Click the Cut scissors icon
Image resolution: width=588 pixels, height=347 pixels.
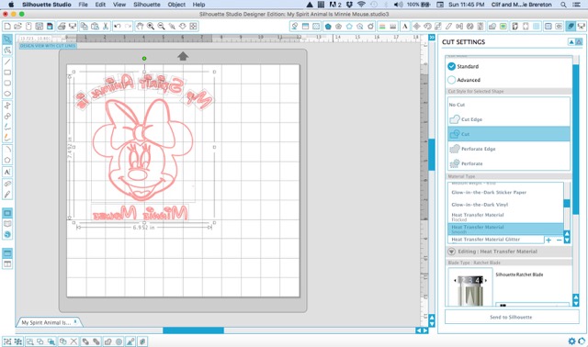click(106, 27)
